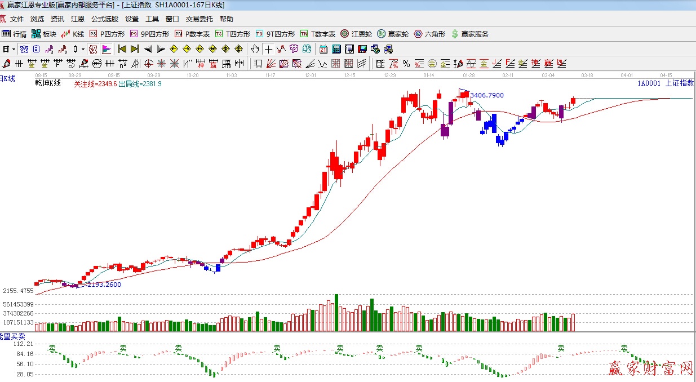The width and height of the screenshot is (696, 382).
Task: Click the floppy disk save icon
Action: click(x=362, y=49)
